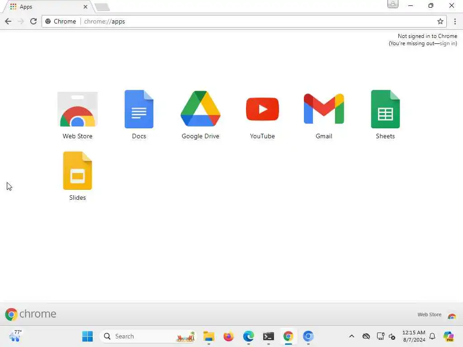Viewport: 463px width, 347px height.
Task: Click the Web Store label text
Action: [77, 136]
